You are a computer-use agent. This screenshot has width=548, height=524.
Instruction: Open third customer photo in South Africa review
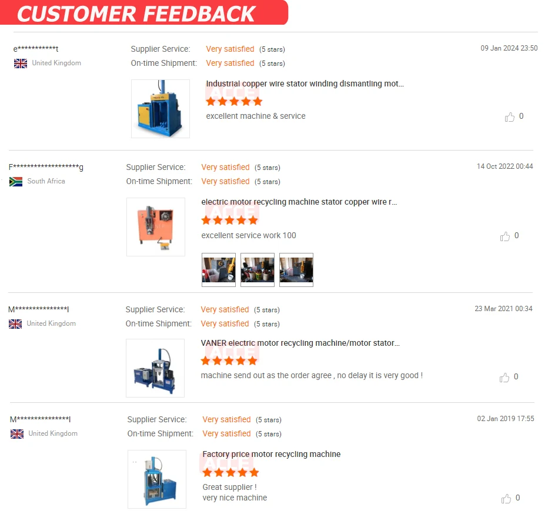tap(296, 270)
